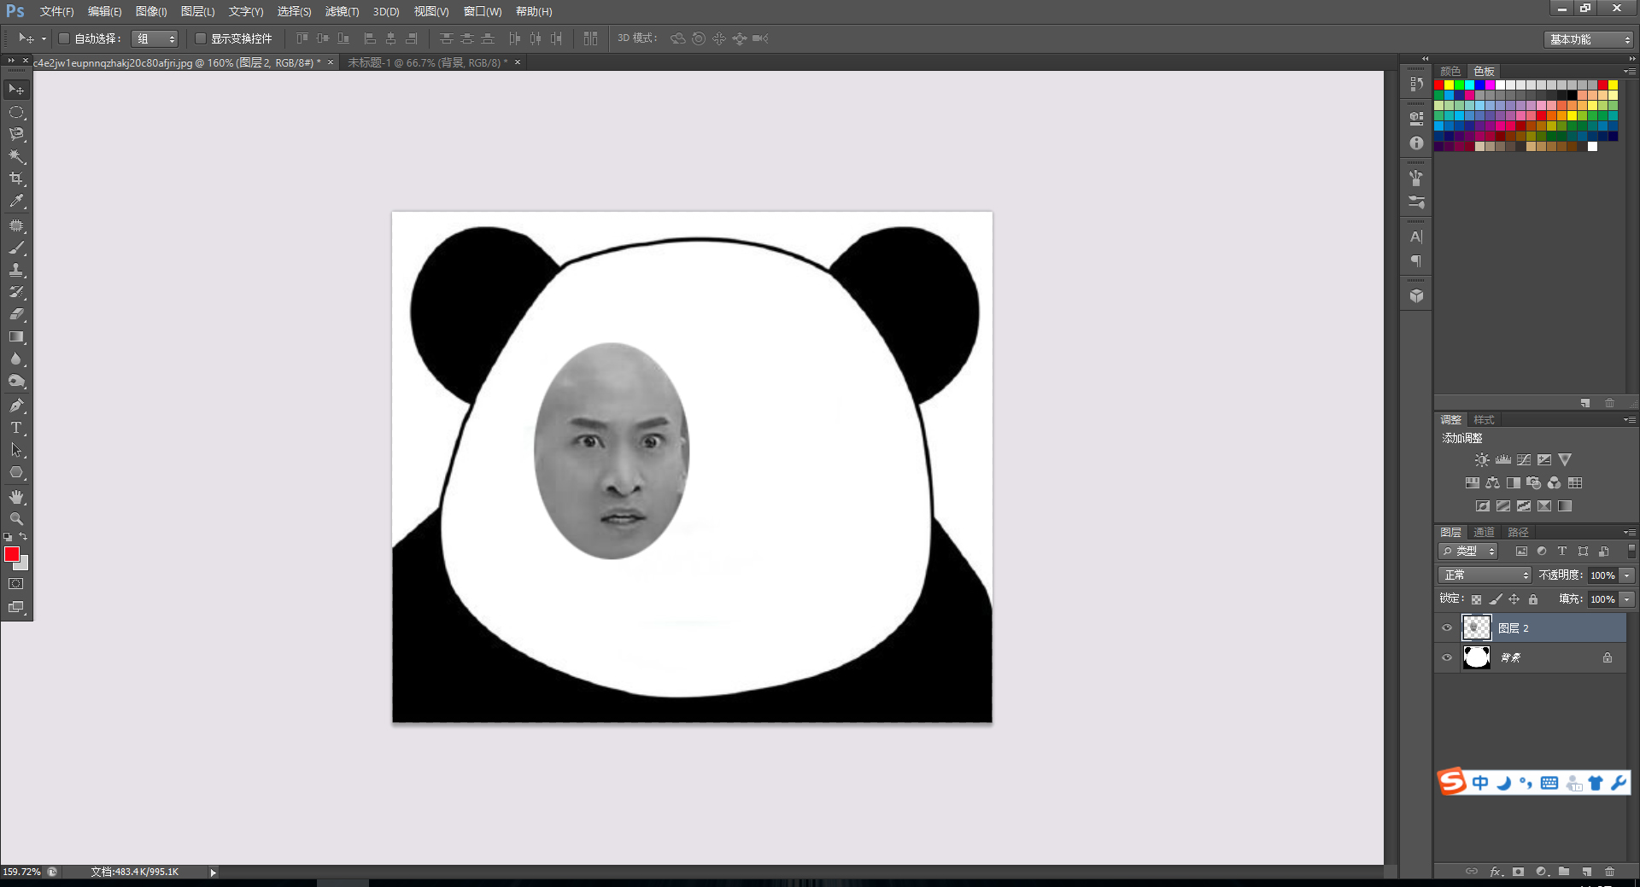Select the Hand tool
Screen dimensions: 1640x887
click(x=16, y=497)
